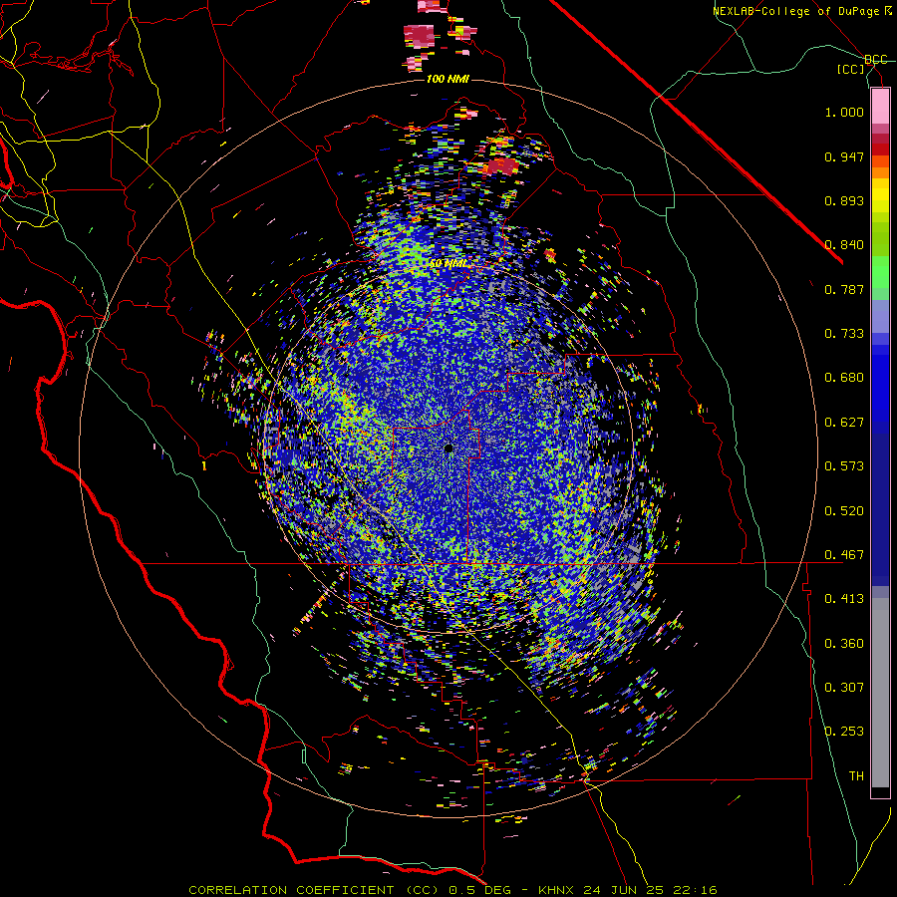Image resolution: width=897 pixels, height=897 pixels.
Task: Select the 0.467 legend value
Action: [844, 555]
